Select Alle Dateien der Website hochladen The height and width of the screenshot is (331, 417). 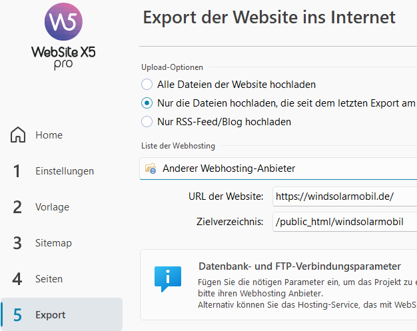tap(147, 85)
